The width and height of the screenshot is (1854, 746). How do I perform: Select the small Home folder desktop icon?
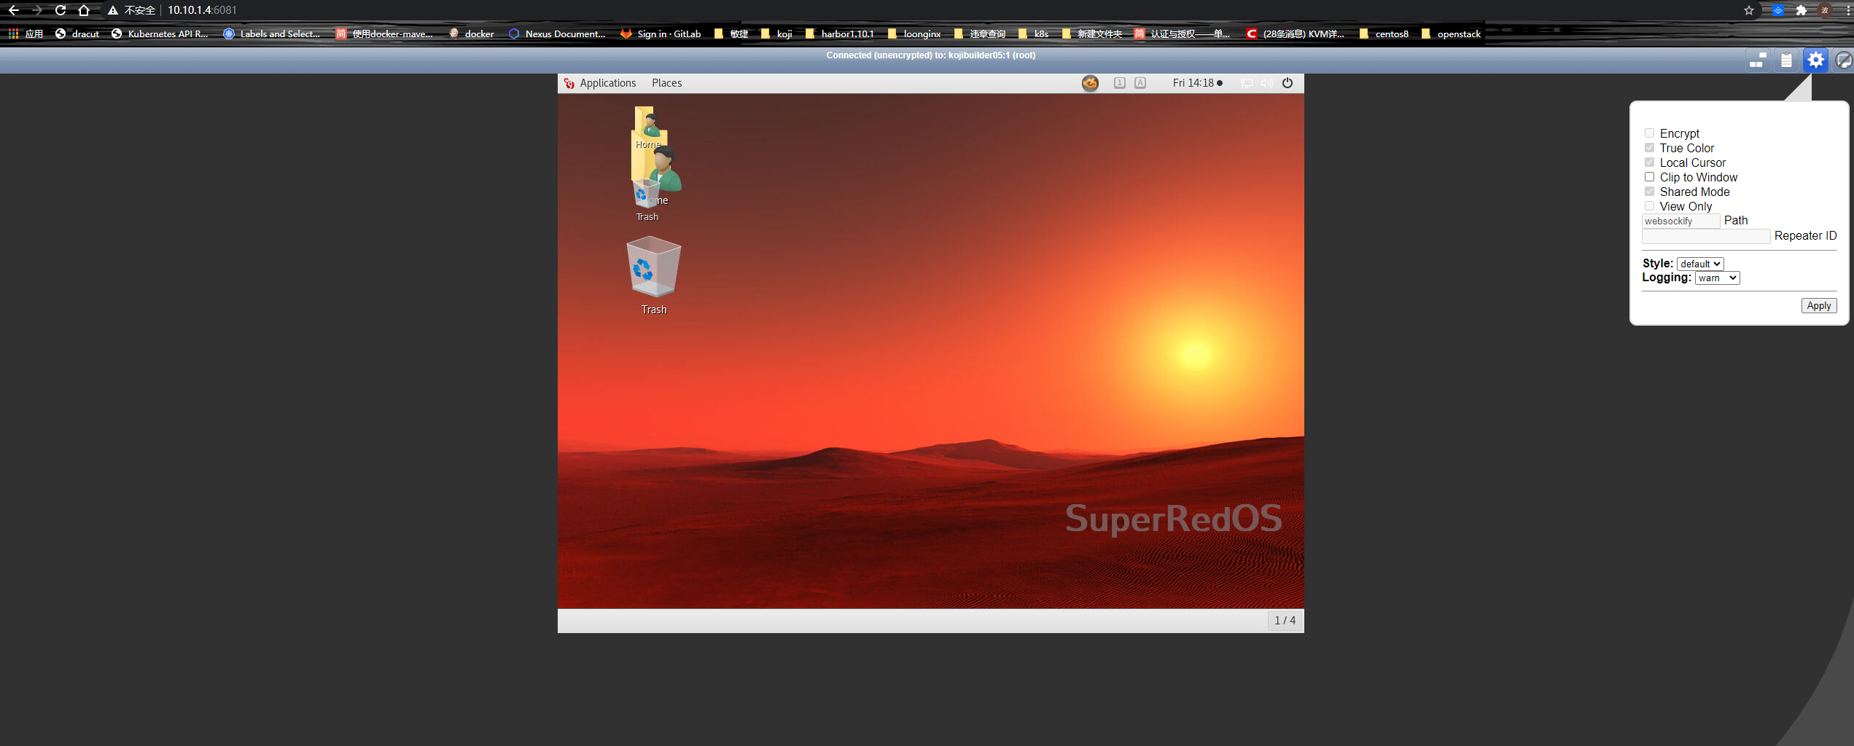point(648,127)
